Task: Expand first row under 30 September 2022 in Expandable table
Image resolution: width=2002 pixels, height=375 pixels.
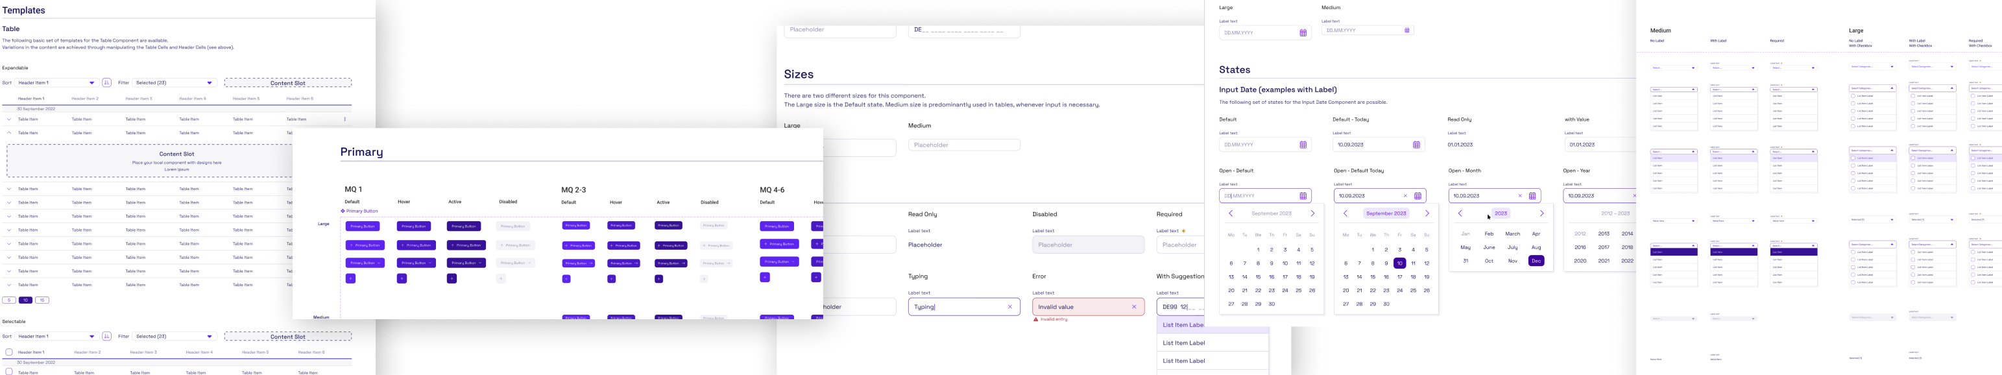Action: 9,119
